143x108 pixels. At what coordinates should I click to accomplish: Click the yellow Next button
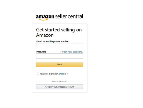60,64
